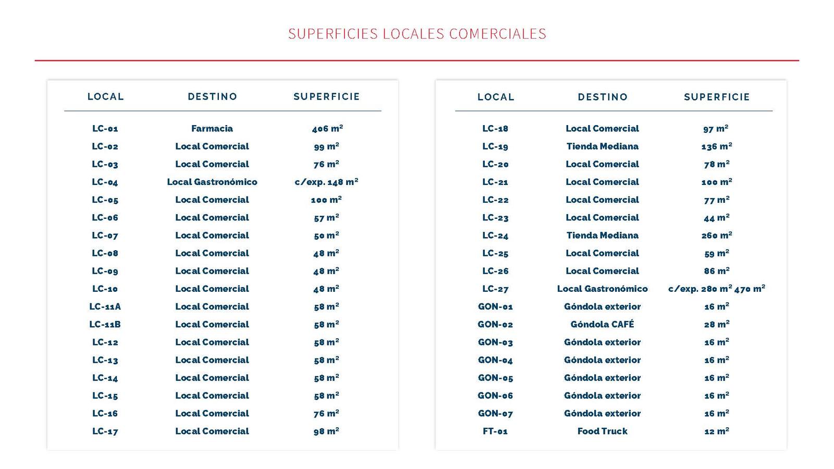
Task: Click the DESTINO header in left table
Action: [x=212, y=96]
